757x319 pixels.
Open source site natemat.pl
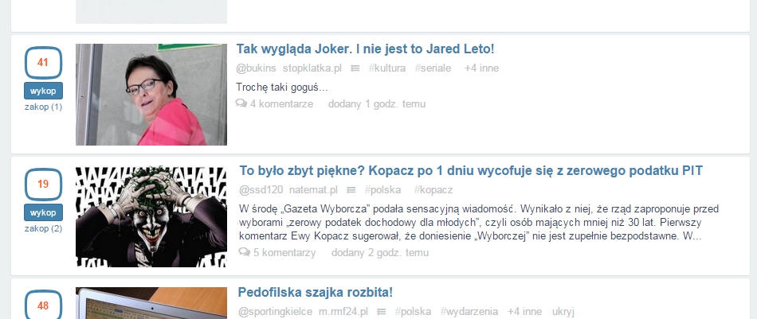click(313, 190)
